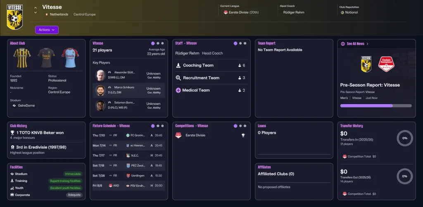Open the black away kit image

click(x=46, y=57)
